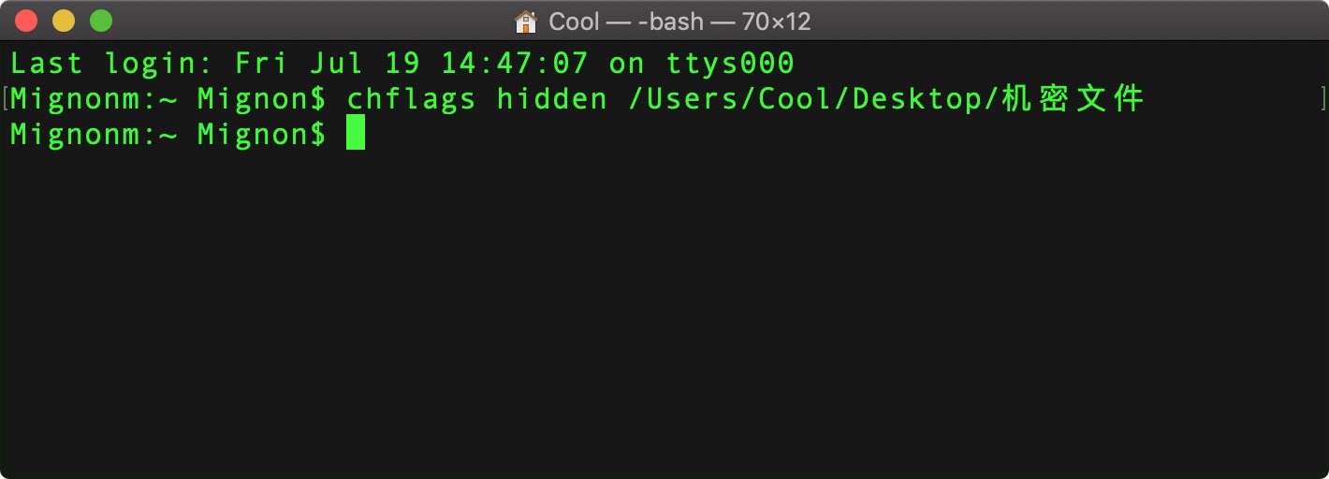Click the last "Mignonm:~ Mignon$" prompt
Viewport: 1329px width, 479px height.
[x=168, y=134]
